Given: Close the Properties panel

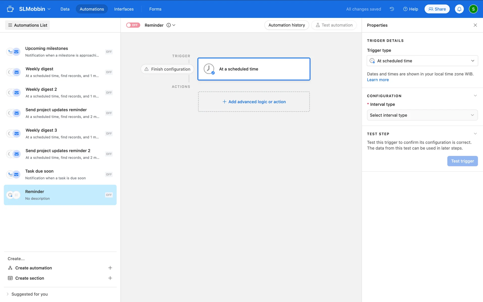Looking at the screenshot, I should pyautogui.click(x=475, y=25).
